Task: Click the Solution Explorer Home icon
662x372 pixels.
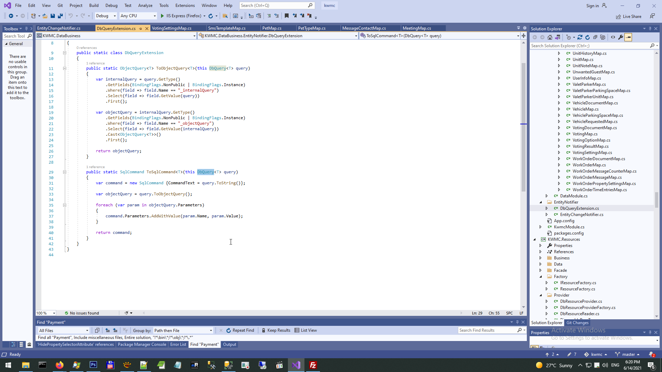Action: (x=550, y=37)
